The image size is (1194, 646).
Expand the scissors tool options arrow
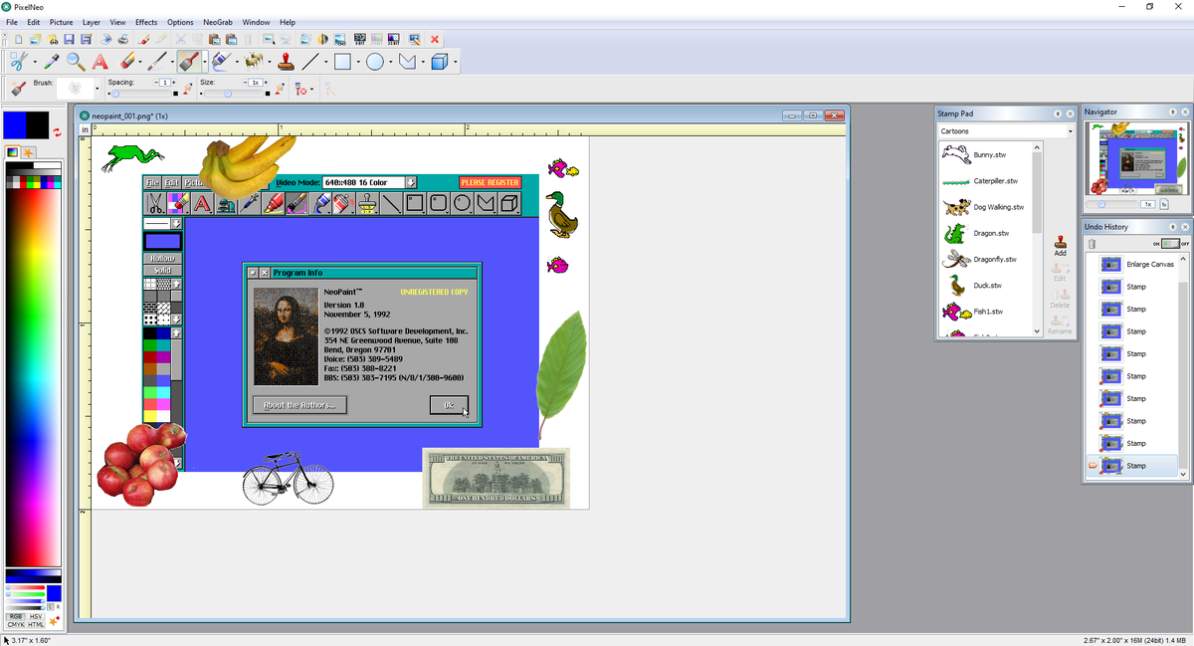(34, 62)
